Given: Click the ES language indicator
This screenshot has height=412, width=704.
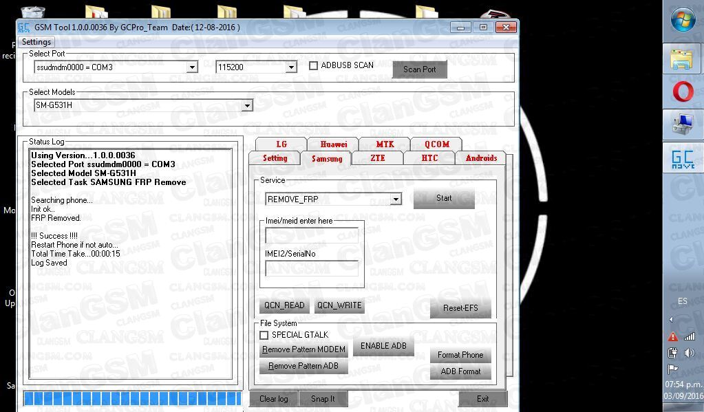Looking at the screenshot, I should pyautogui.click(x=683, y=301).
